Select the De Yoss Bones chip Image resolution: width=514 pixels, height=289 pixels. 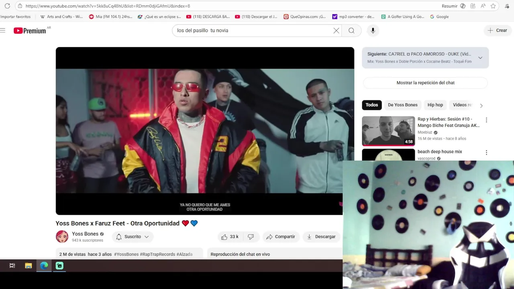click(403, 105)
